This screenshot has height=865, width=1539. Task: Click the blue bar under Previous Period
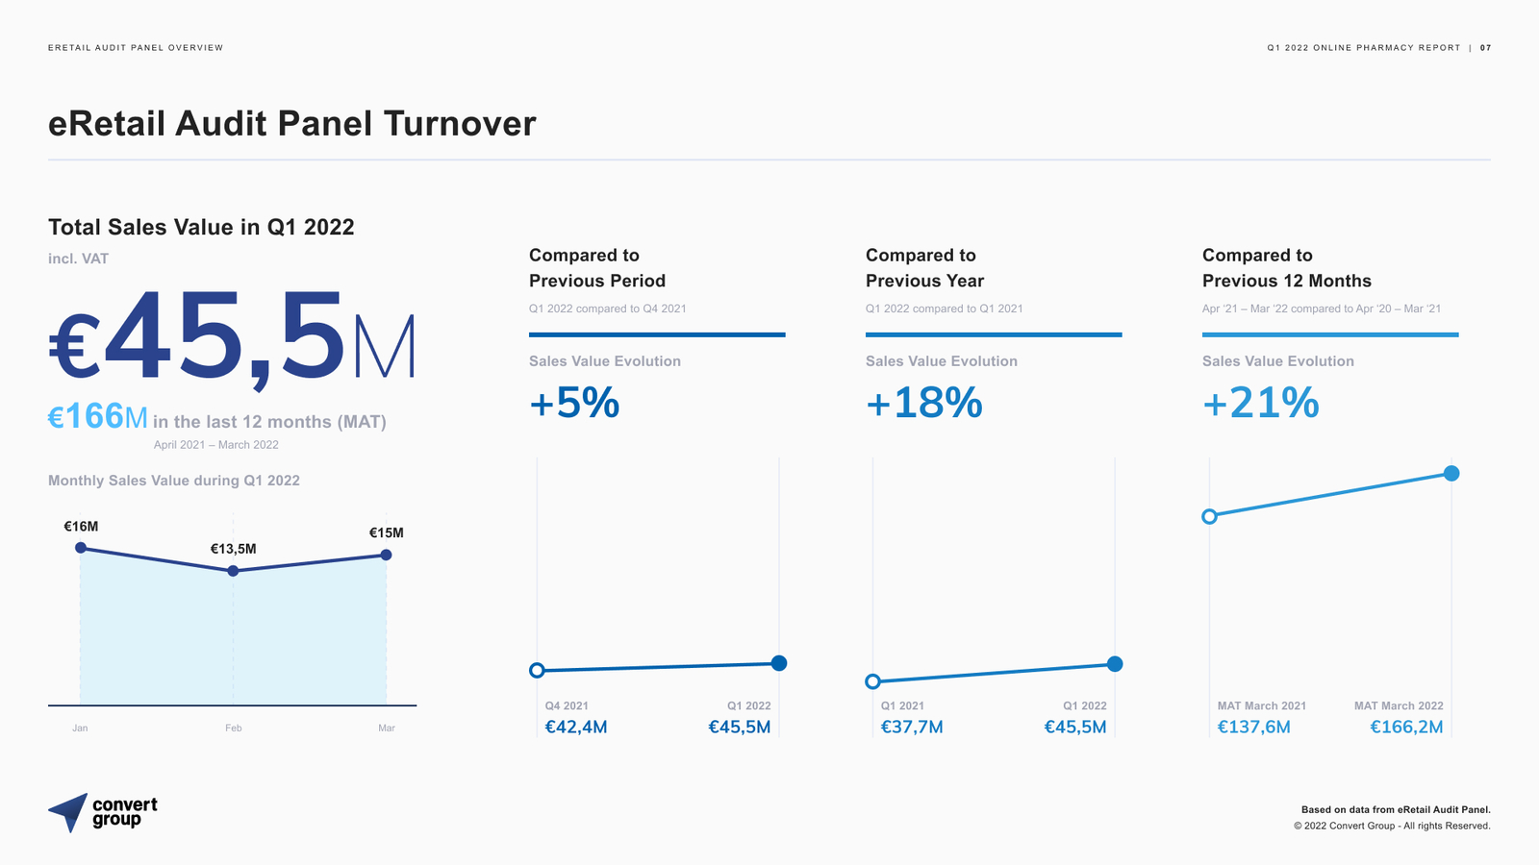pos(657,334)
